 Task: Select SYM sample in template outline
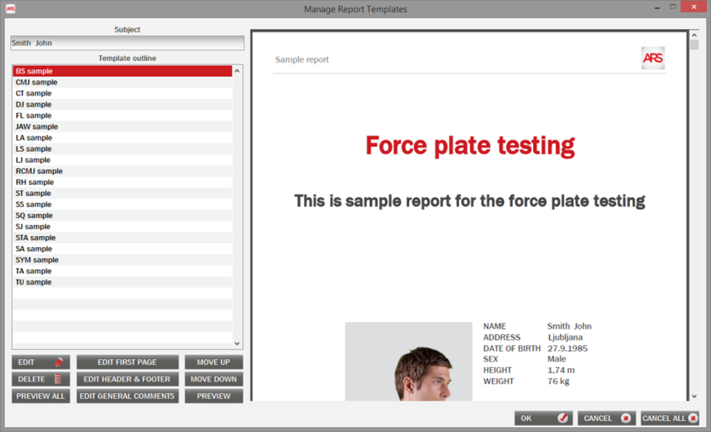click(37, 260)
